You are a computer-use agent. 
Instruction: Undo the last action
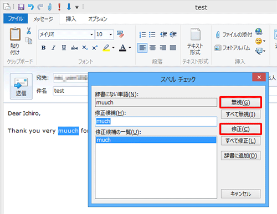[x=31, y=7]
